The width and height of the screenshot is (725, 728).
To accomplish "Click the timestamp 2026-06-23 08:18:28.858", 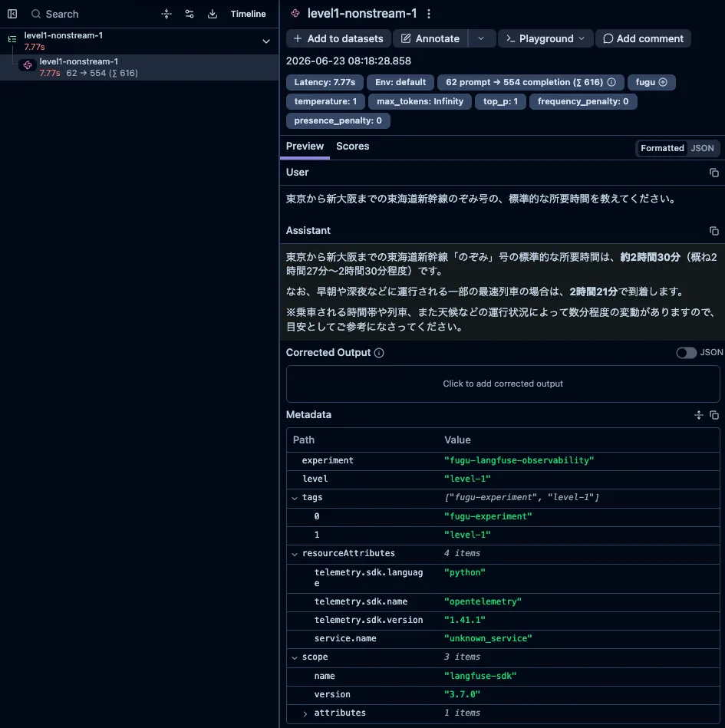I will coord(348,61).
